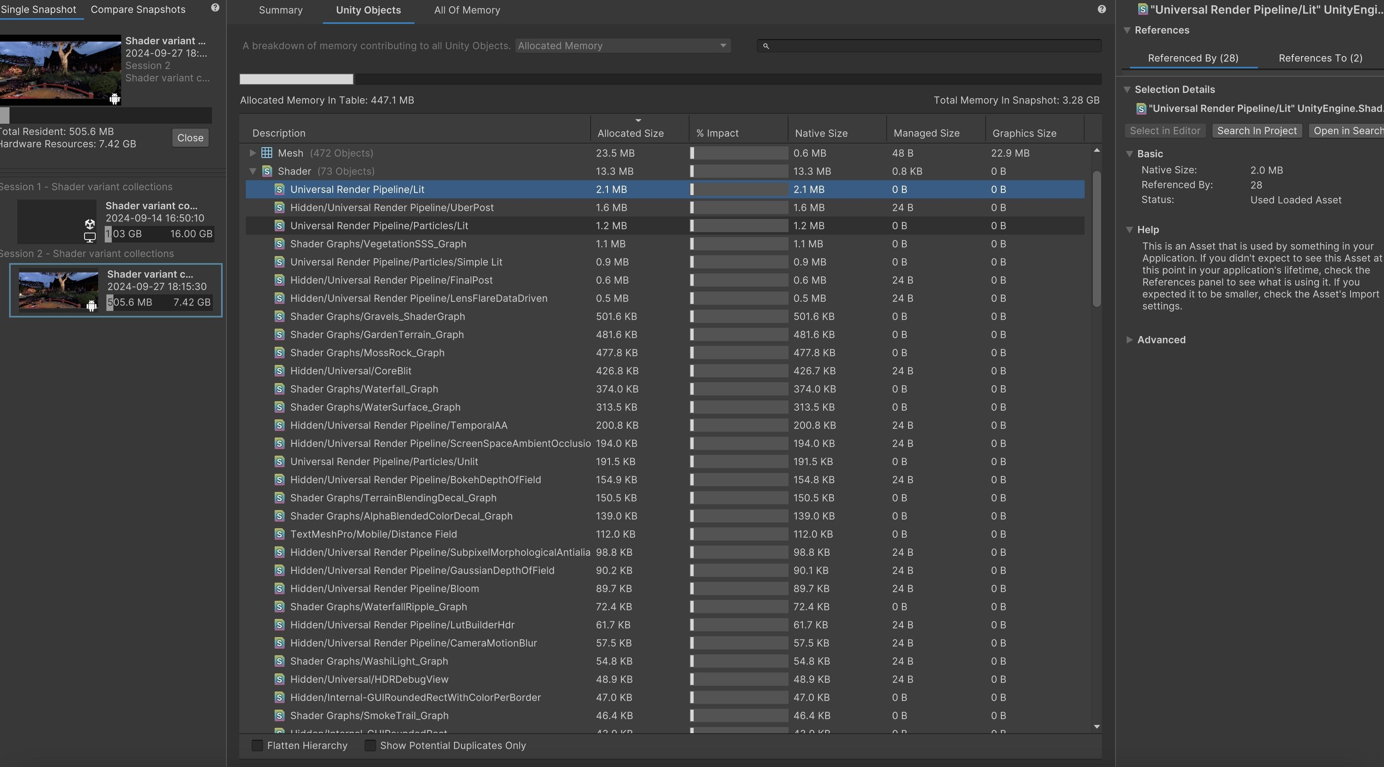Click Unity editor icon on Session 1 snapshot
Viewport: 1384px width, 767px height.
90,224
